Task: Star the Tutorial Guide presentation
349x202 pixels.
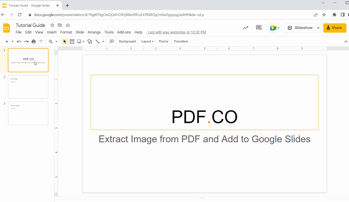Action: [52, 25]
